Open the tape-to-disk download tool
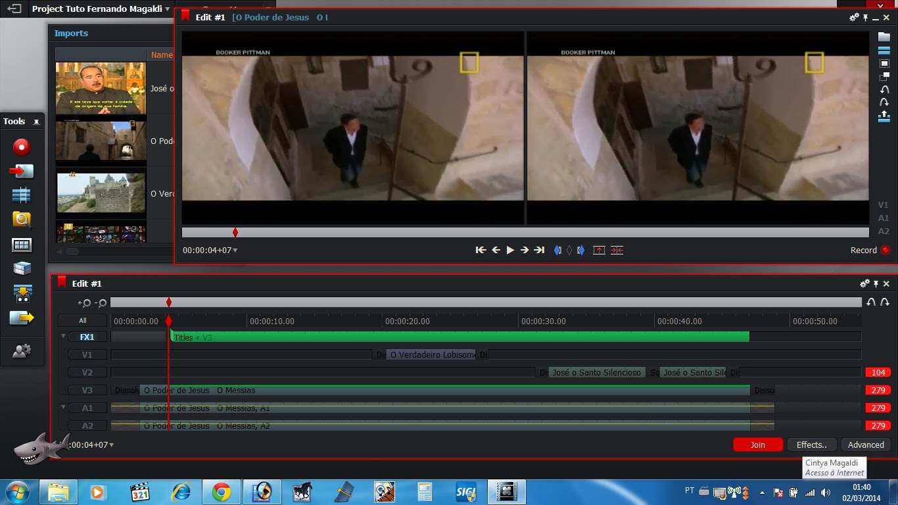The image size is (898, 505). (x=22, y=293)
